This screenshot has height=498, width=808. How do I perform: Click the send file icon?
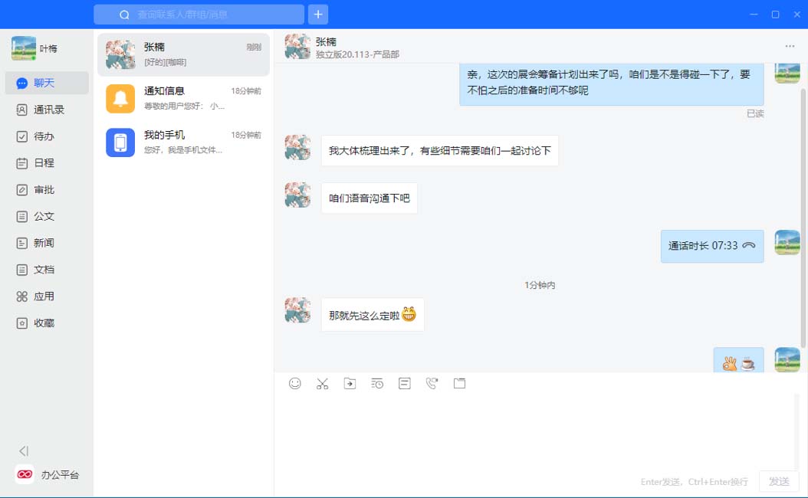pos(350,384)
